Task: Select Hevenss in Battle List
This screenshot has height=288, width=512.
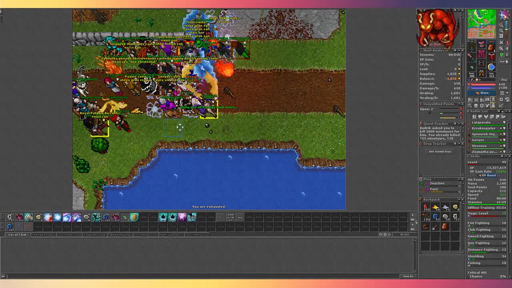Action: [487, 147]
